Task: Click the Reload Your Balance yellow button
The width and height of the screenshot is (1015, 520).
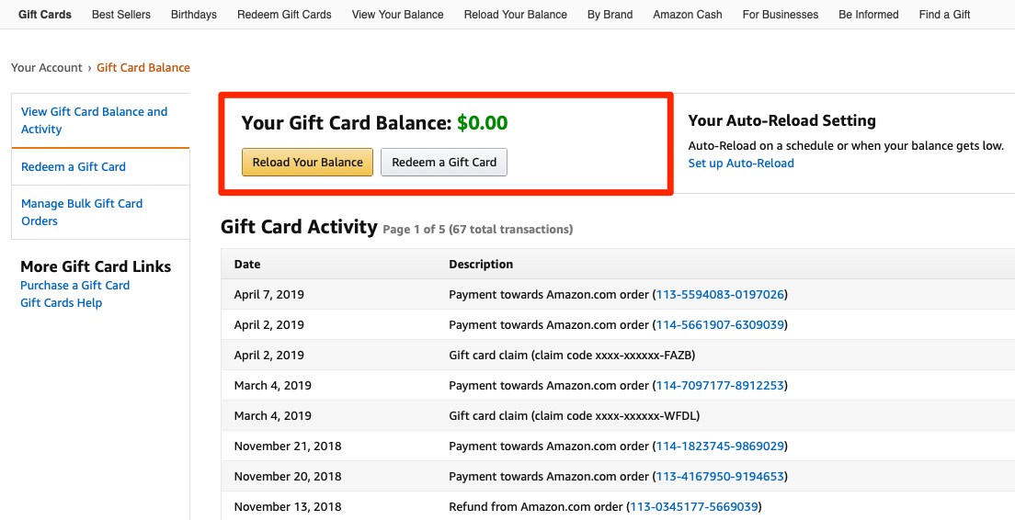Action: coord(307,163)
